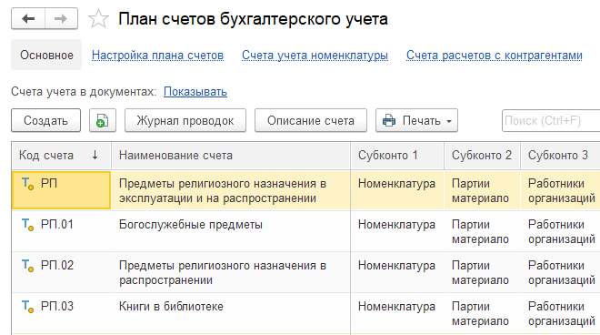Create new account by copying icon
Image resolution: width=600 pixels, height=335 pixels.
103,120
